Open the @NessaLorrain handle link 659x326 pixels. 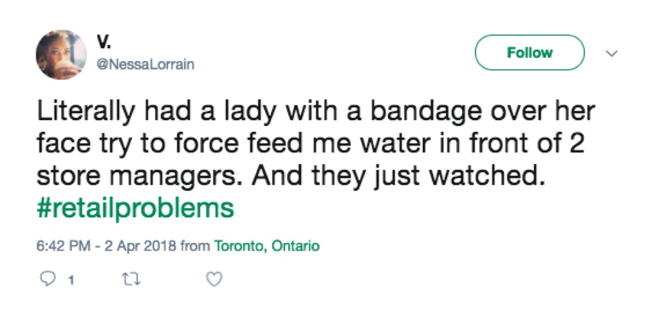point(145,64)
